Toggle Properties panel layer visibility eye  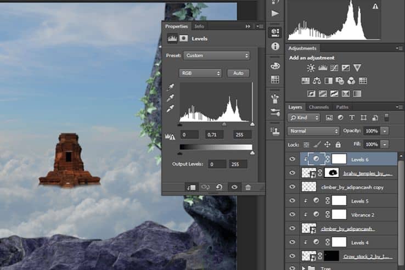[234, 187]
